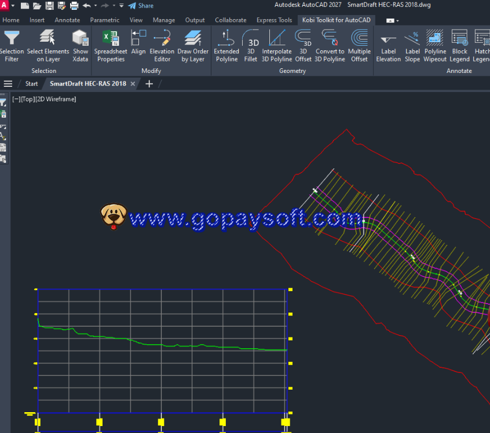This screenshot has width=490, height=433.
Task: Select Kobi Toolkit for AutoCAD tab
Action: coord(337,20)
